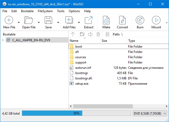Screen dimensions: 169x122
Task: Open the New File dropdown arrow
Action: (x=19, y=22)
